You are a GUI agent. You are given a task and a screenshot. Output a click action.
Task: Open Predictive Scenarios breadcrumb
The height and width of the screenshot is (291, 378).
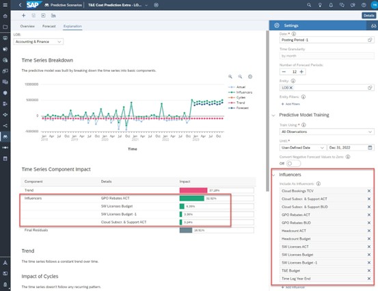click(64, 5)
